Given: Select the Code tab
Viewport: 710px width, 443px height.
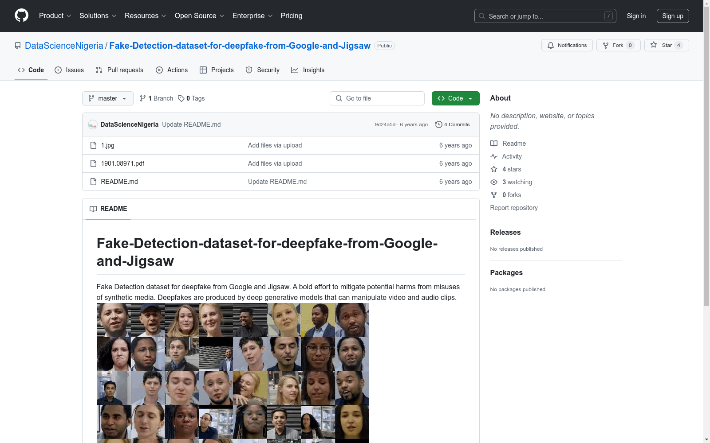Looking at the screenshot, I should 31,70.
